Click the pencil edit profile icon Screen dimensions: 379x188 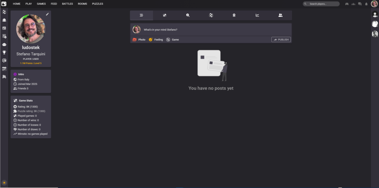(47, 14)
